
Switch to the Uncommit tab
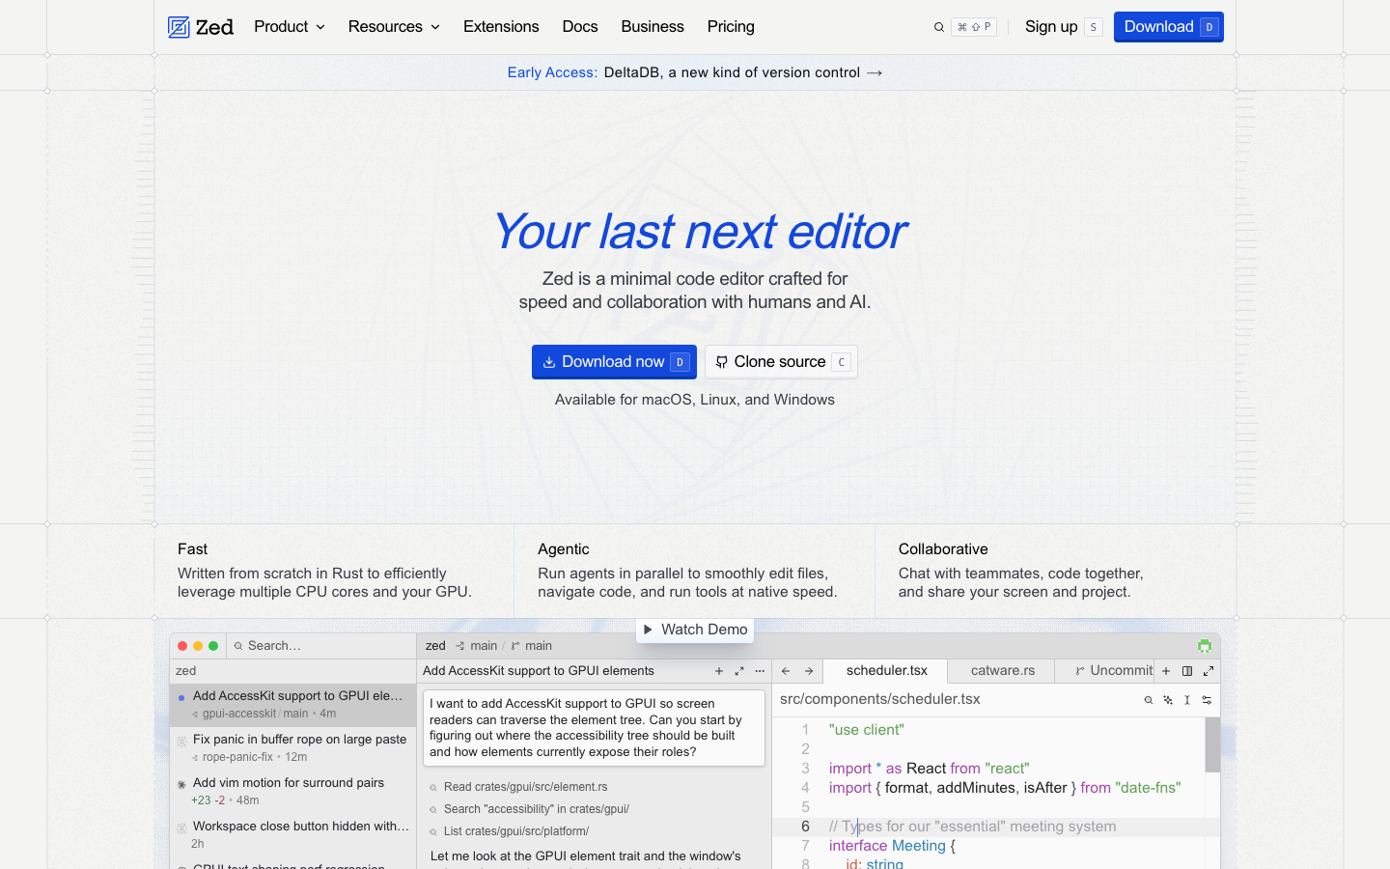1105,671
